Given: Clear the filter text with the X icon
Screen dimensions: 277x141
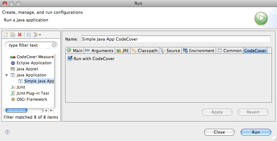Looking at the screenshot, I should tap(54, 45).
